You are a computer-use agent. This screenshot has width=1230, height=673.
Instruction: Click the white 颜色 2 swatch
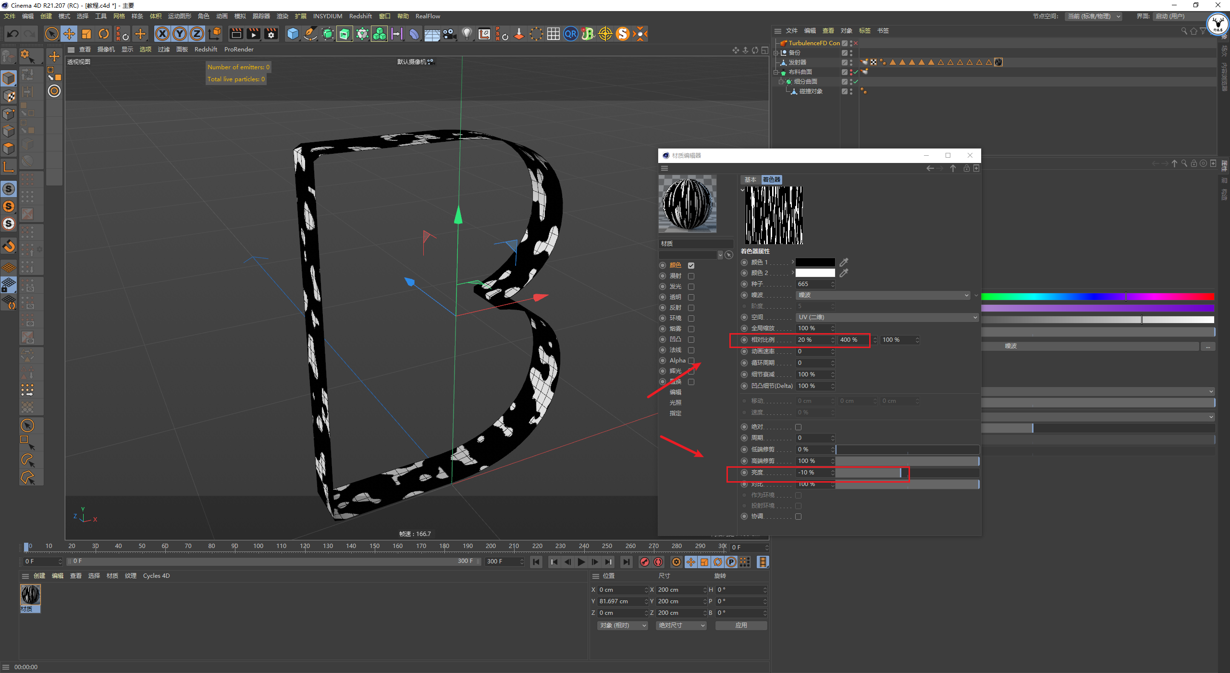815,273
